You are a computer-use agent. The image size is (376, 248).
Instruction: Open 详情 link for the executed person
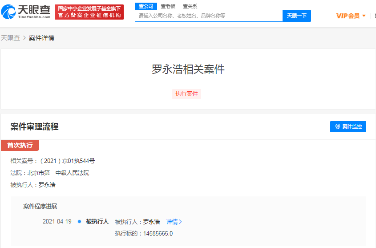coord(172,222)
